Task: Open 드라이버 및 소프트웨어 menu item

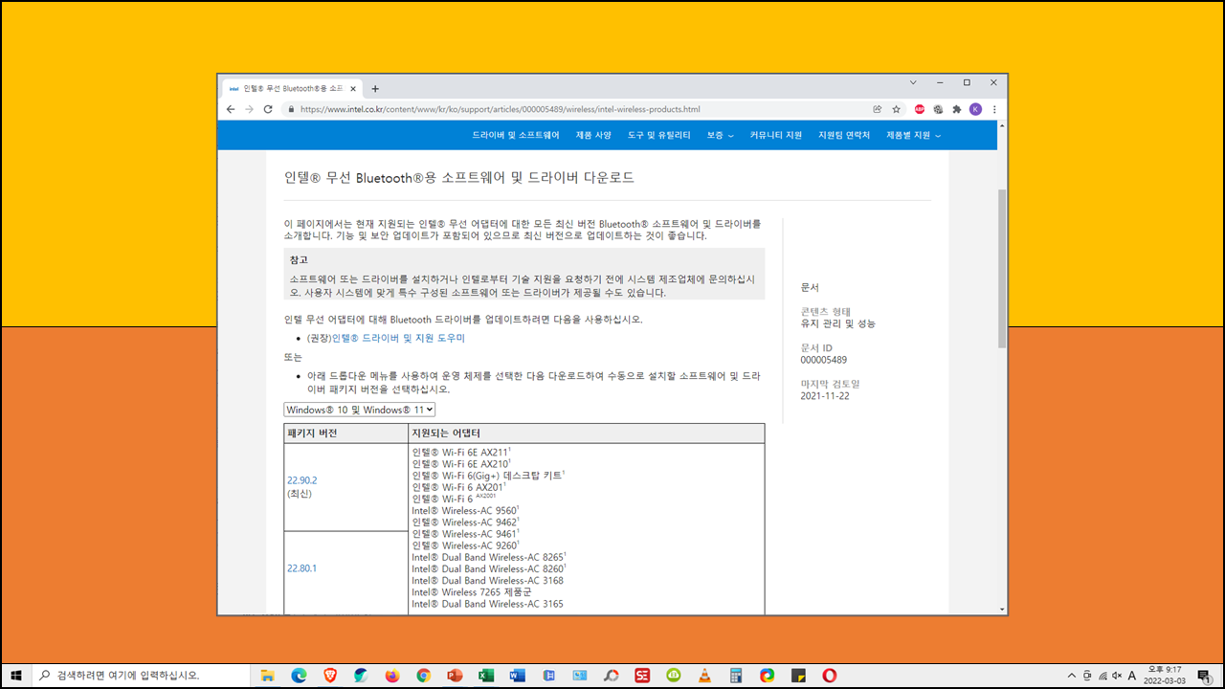Action: [x=516, y=135]
